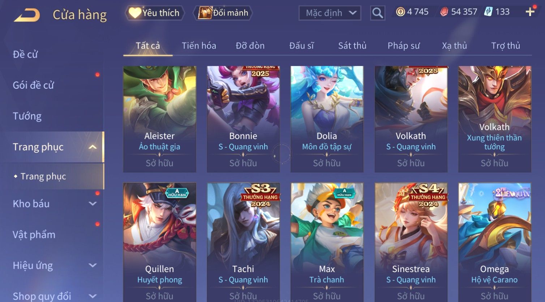The width and height of the screenshot is (545, 302).
Task: Switch to the Tiến hóa tab
Action: click(199, 46)
